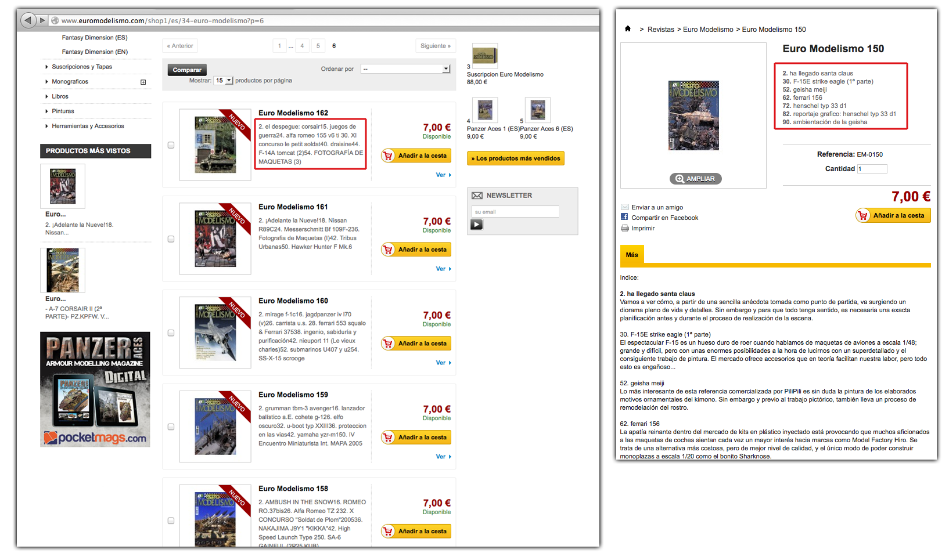Viewport: 949px width, 560px height.
Task: Click the Suscripcion Euro Modelismo thumbnail
Action: (484, 55)
